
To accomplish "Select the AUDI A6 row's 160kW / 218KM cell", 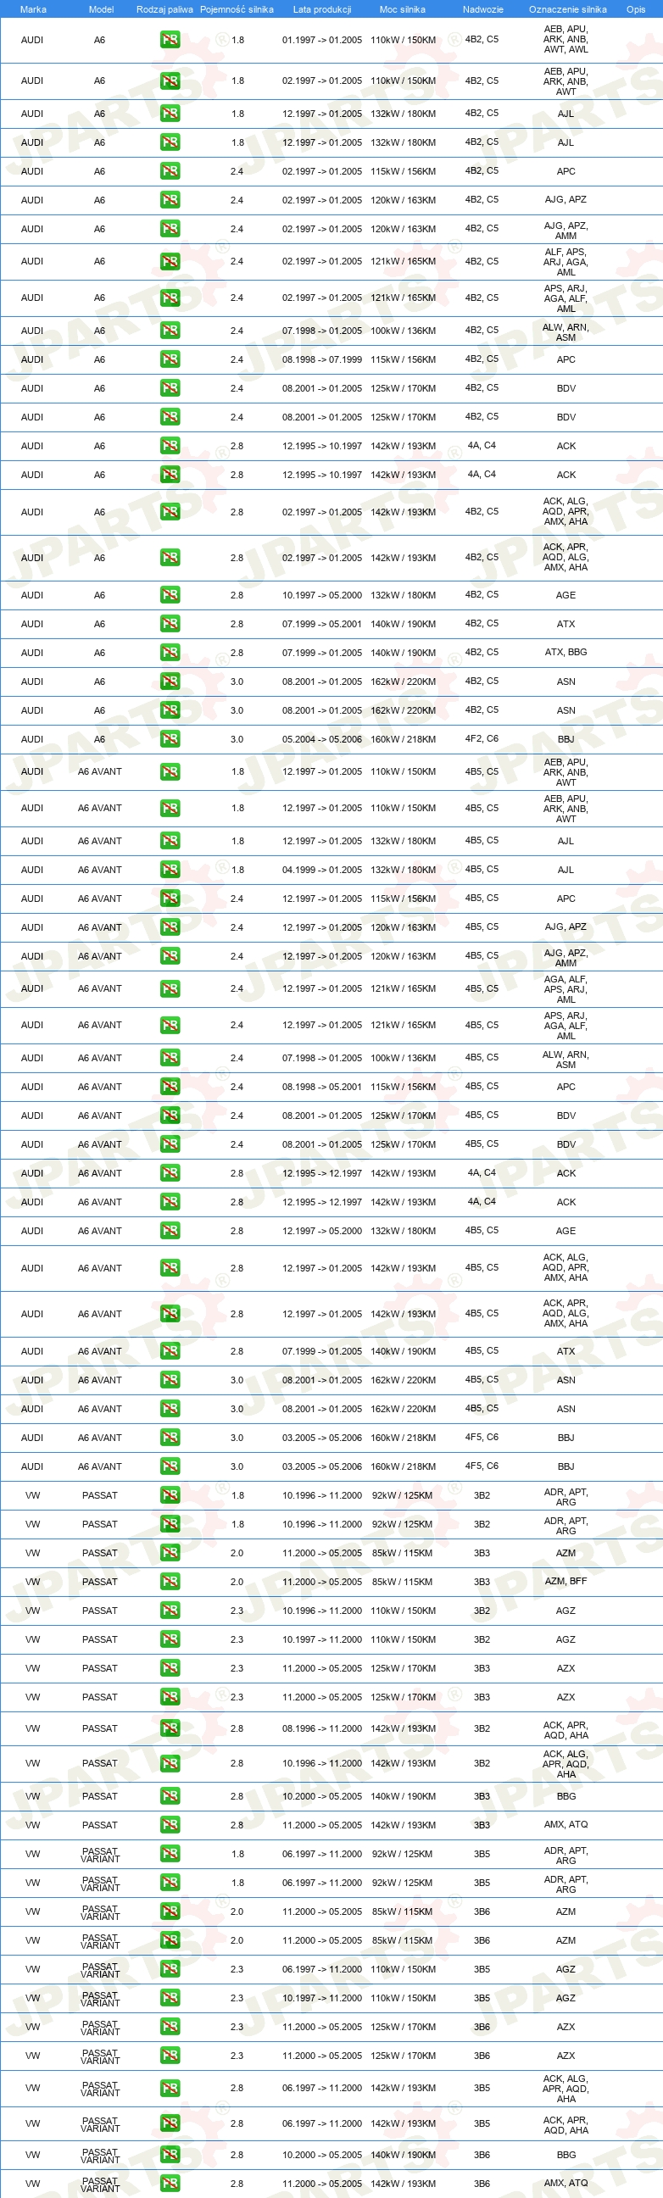I will click(x=404, y=739).
